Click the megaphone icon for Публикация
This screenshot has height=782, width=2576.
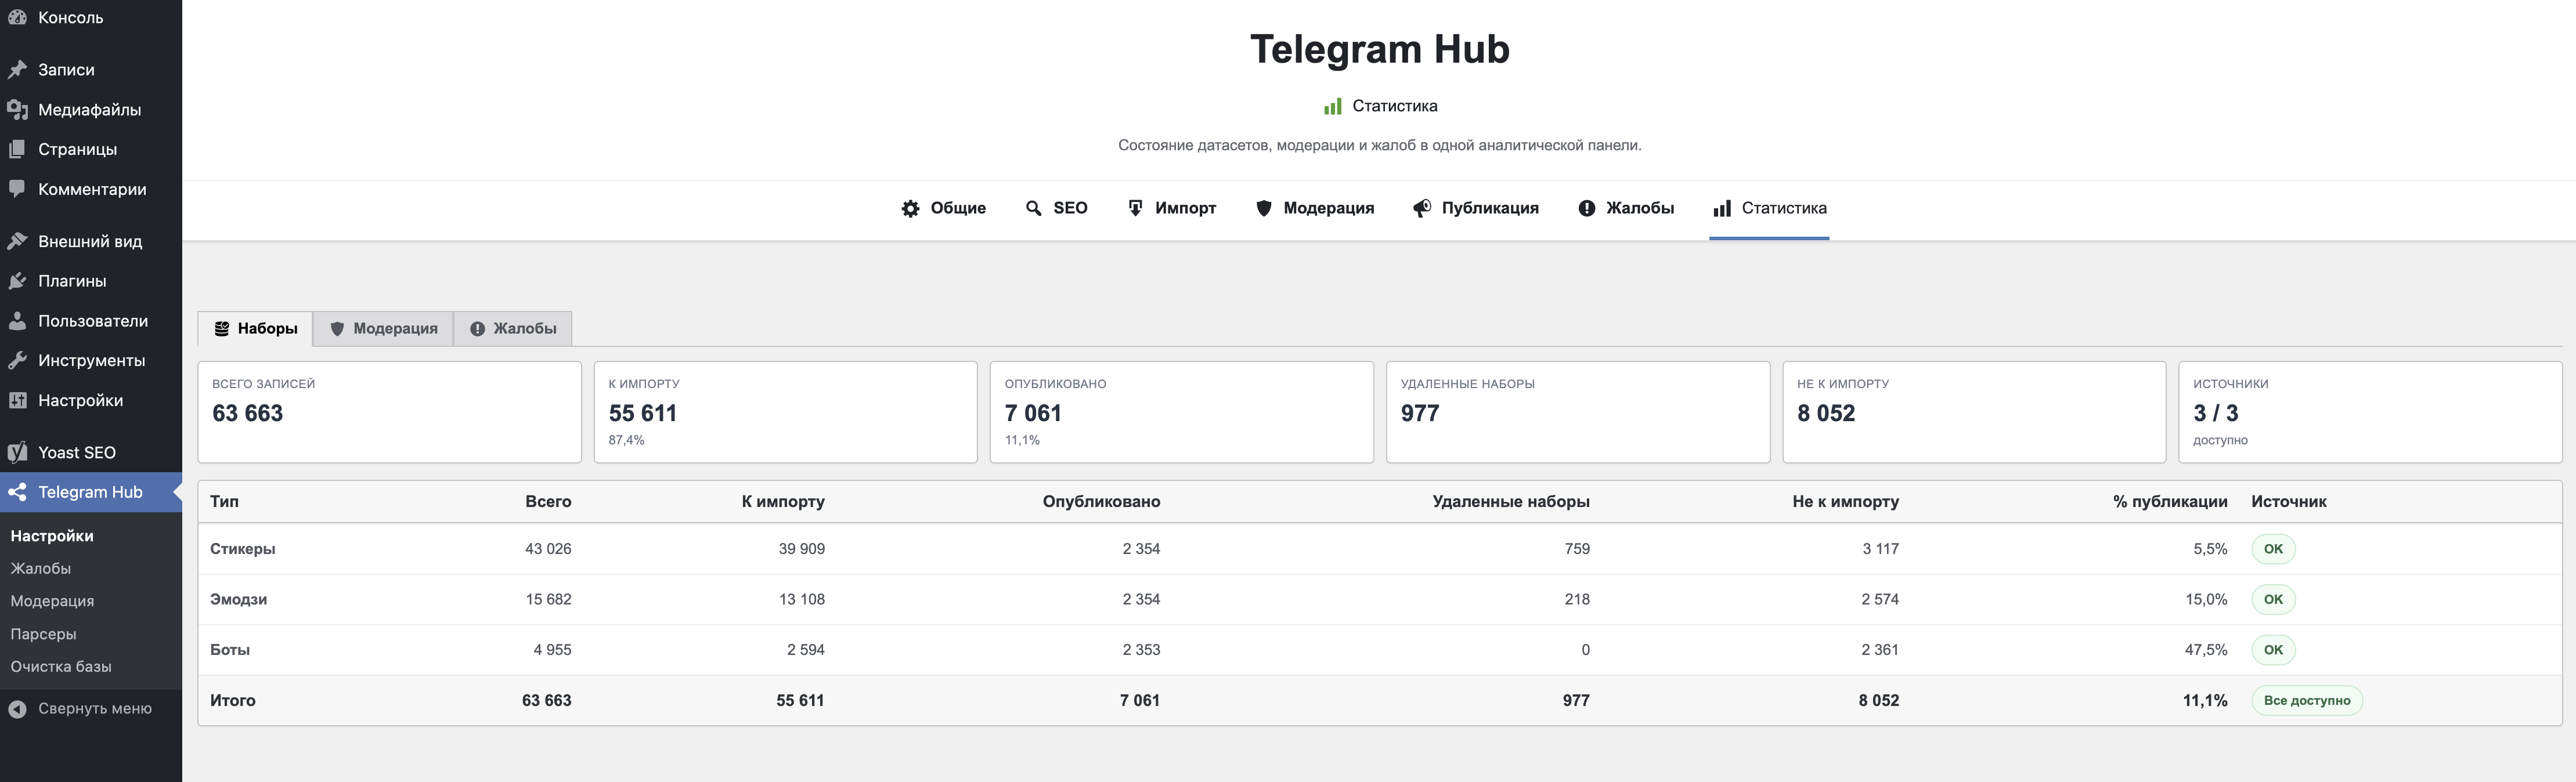1421,208
